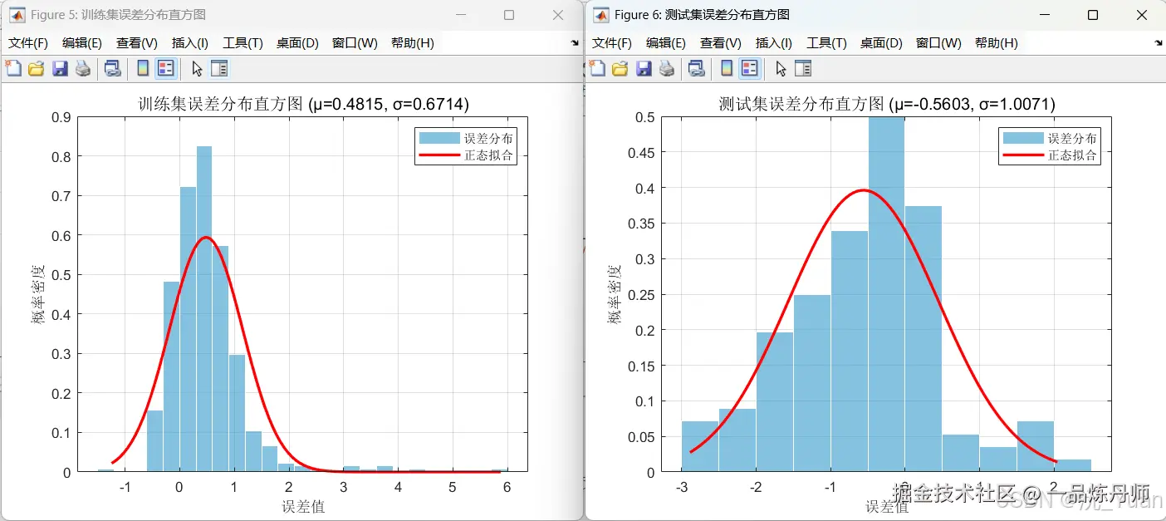
Task: Open 插入(I) menu in Figure 5
Action: click(190, 43)
